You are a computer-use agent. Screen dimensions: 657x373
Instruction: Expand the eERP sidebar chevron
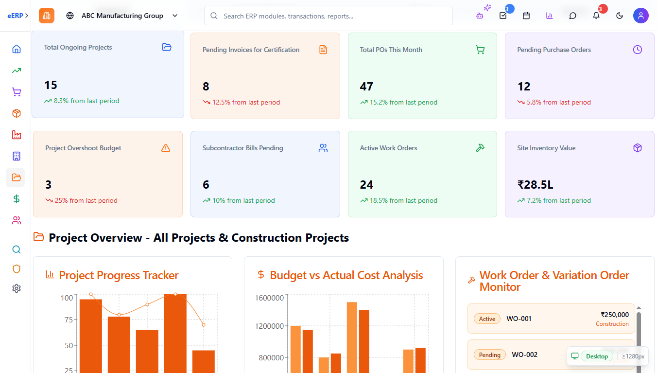click(27, 16)
